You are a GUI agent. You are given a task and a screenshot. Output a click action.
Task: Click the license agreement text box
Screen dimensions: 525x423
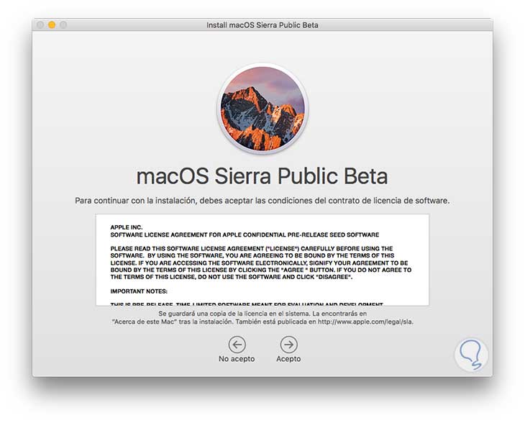pos(262,260)
